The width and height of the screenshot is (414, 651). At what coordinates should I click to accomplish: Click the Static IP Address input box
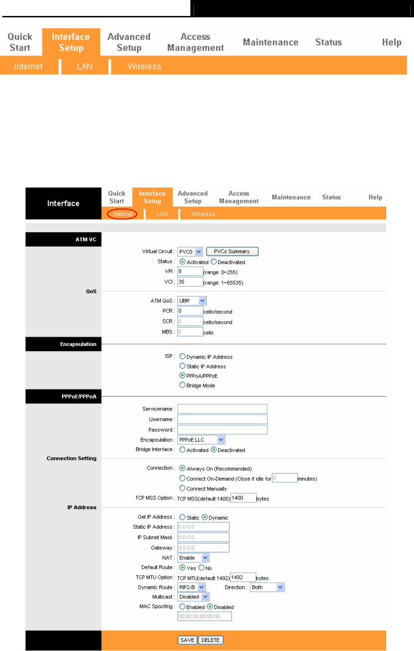click(x=203, y=527)
